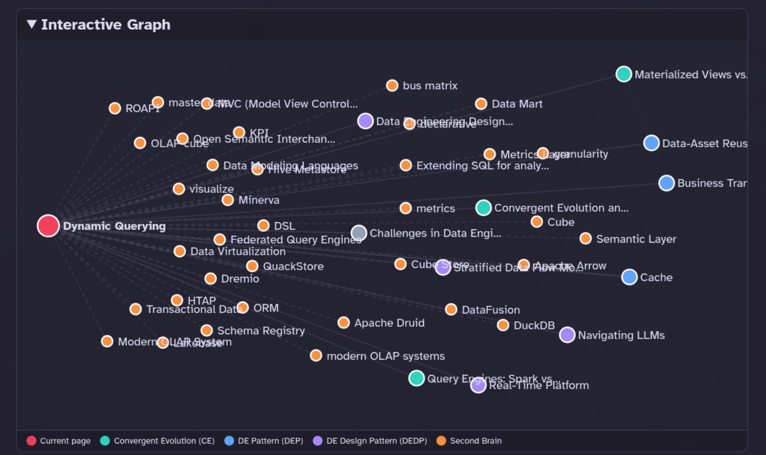Screen dimensions: 766x455
Task: Select the DuckDB node
Action: pyautogui.click(x=503, y=325)
